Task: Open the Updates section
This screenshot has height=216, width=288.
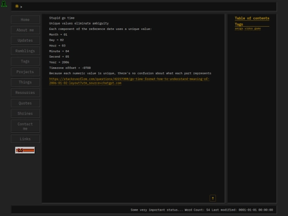Action: [x=25, y=40]
